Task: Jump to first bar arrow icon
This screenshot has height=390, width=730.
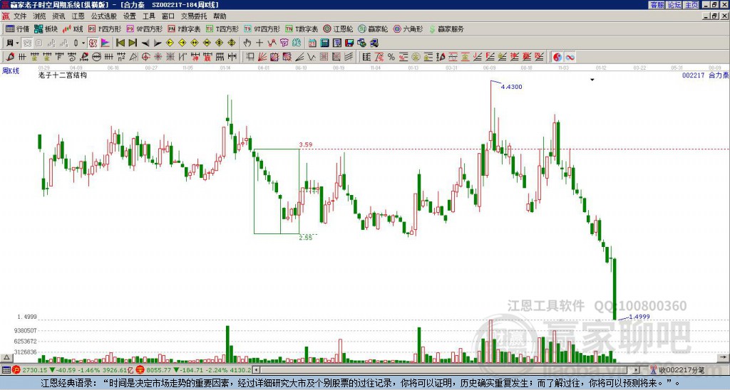Action: pyautogui.click(x=120, y=43)
